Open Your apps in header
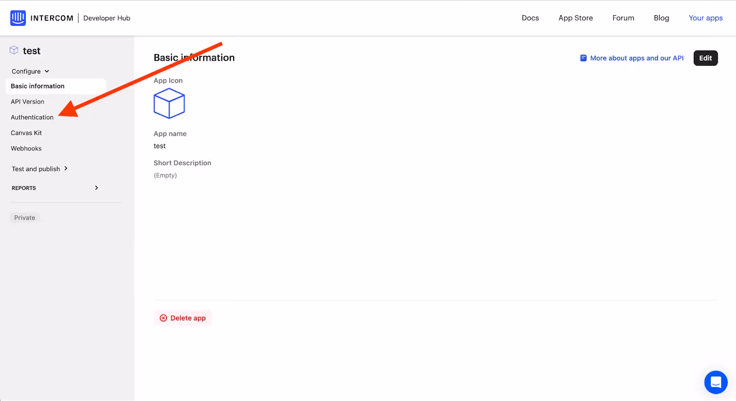Viewport: 736px width, 401px height. 706,18
